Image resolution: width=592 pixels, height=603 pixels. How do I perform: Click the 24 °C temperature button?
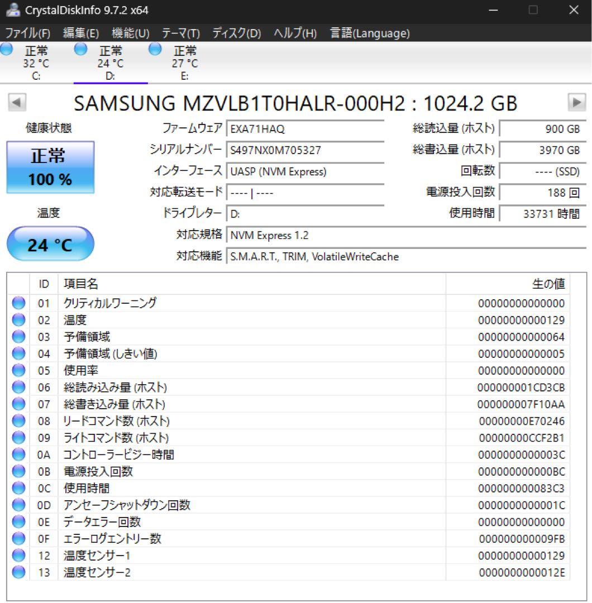(50, 244)
